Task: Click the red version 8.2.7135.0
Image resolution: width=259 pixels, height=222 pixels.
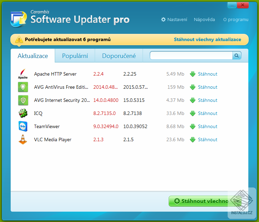Action: [x=104, y=113]
